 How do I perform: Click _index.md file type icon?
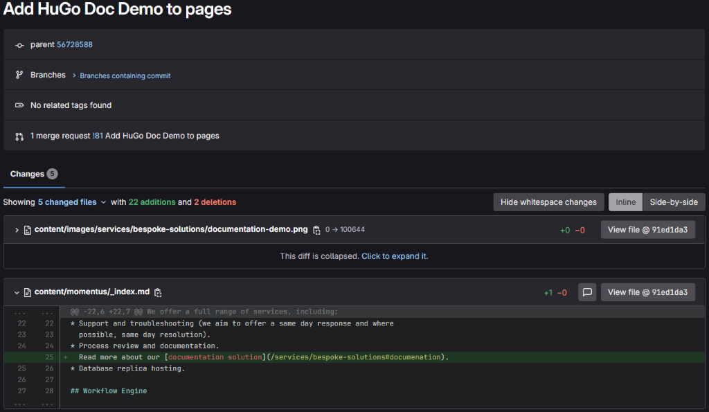(x=28, y=293)
